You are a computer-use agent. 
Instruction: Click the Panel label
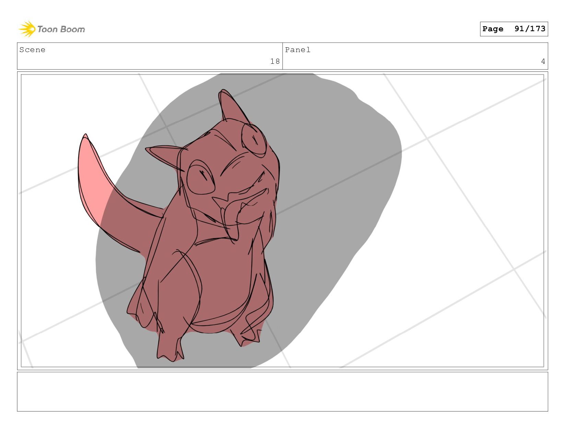point(297,50)
